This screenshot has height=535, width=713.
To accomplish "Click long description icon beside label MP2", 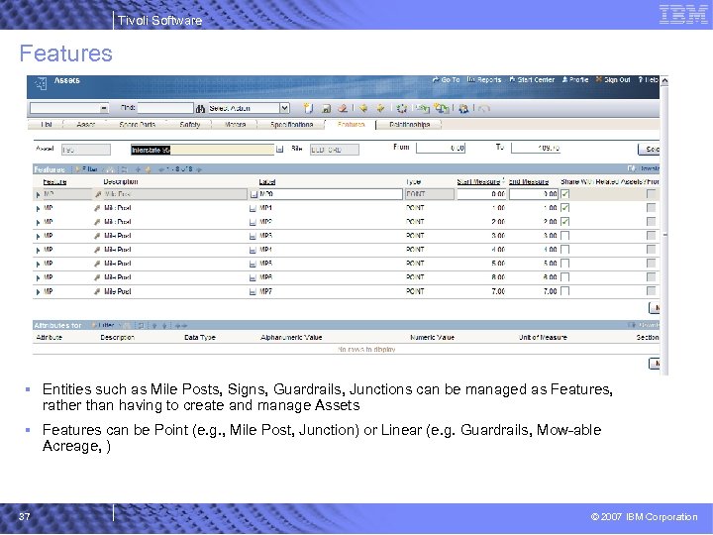I will point(253,222).
